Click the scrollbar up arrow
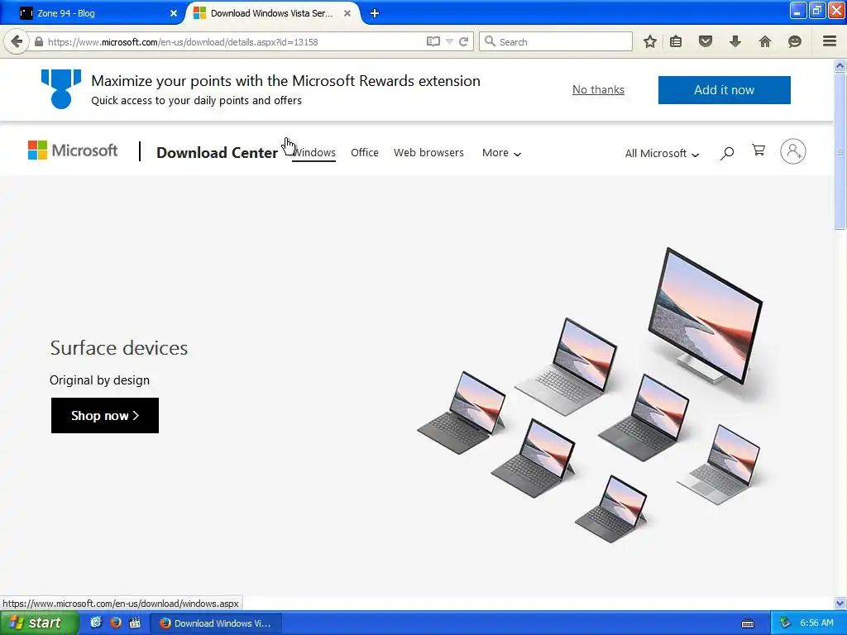This screenshot has height=635, width=847. [840, 66]
